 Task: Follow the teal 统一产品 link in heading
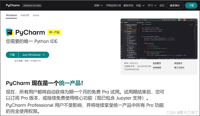(70, 83)
